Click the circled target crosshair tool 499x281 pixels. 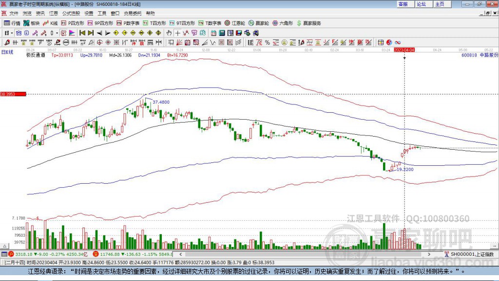point(99,43)
